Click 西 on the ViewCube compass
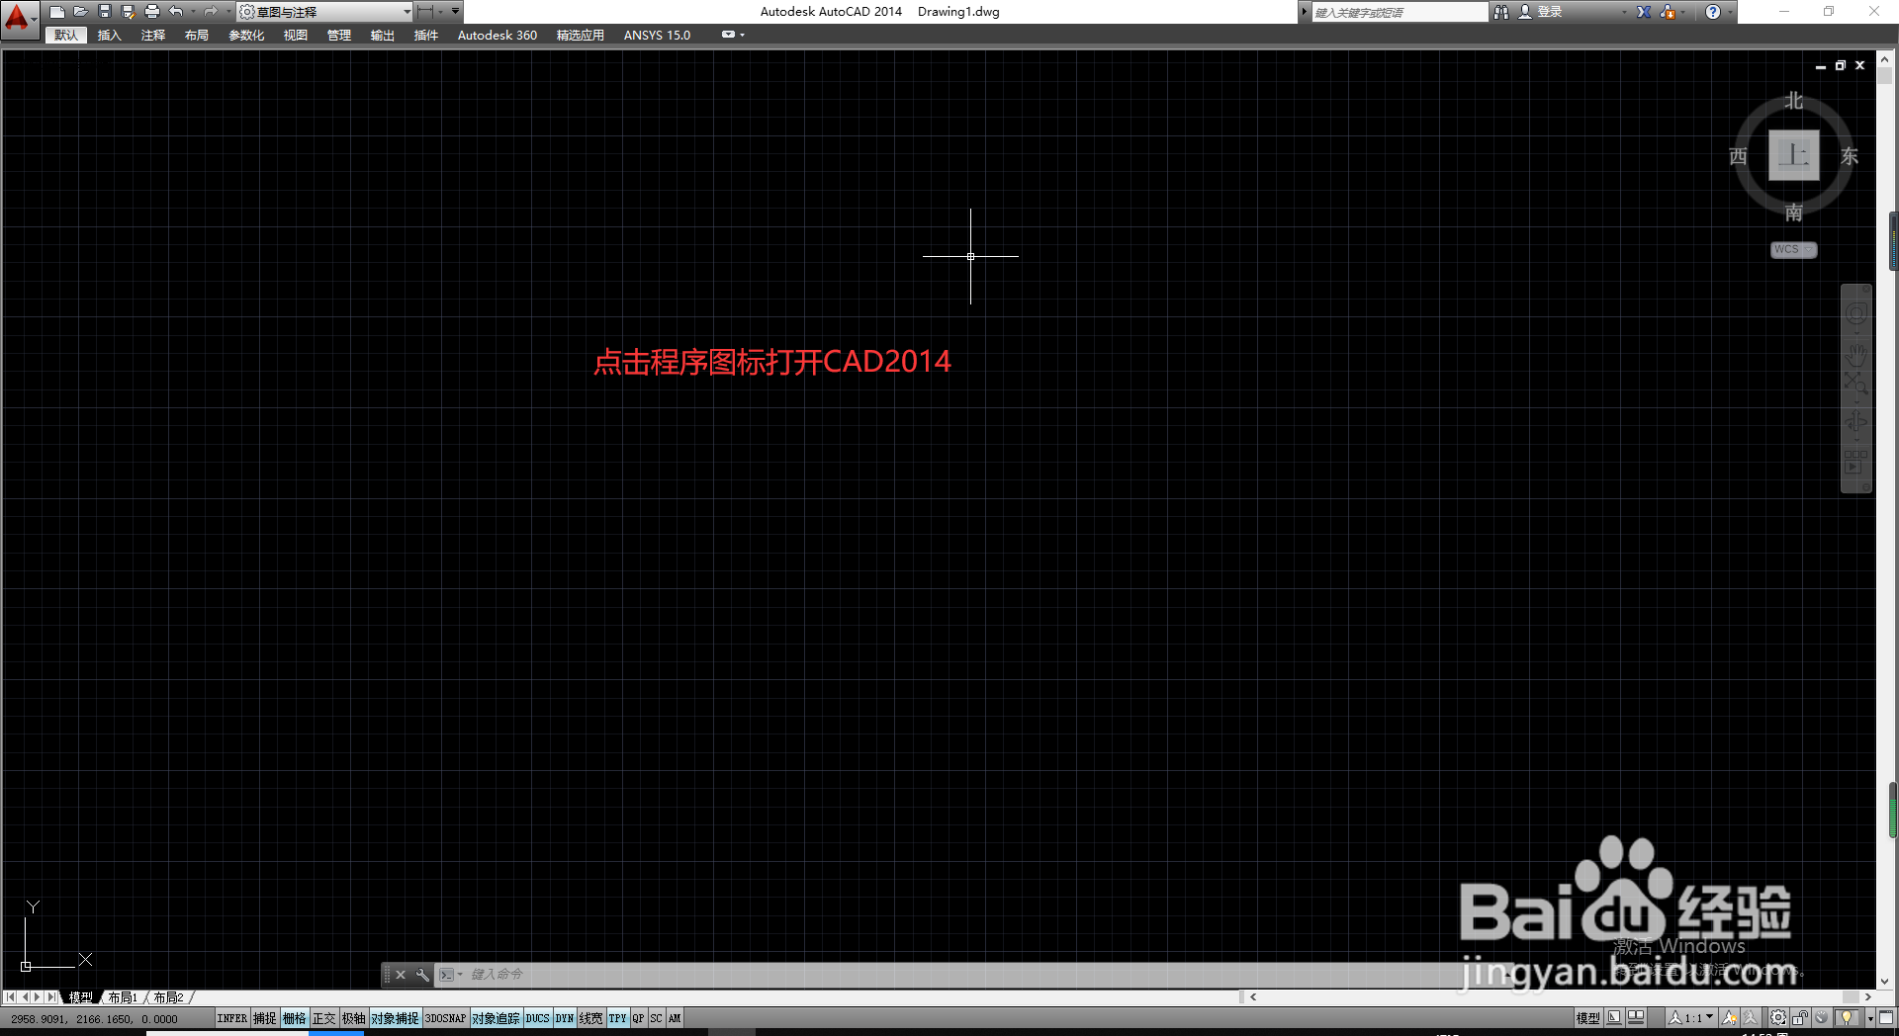The width and height of the screenshot is (1899, 1036). tap(1738, 156)
